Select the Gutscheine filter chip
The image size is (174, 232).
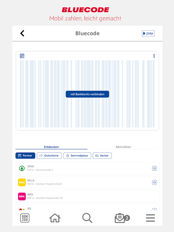click(x=49, y=156)
